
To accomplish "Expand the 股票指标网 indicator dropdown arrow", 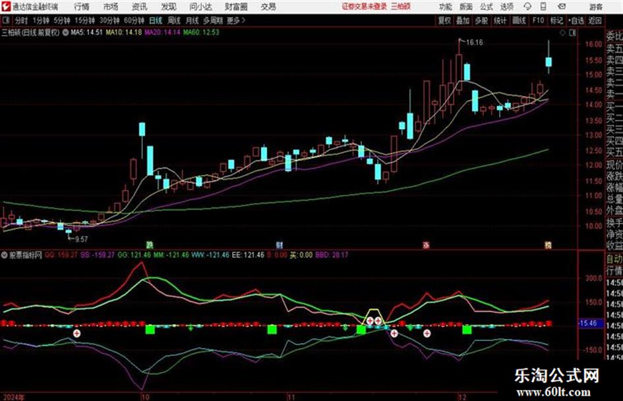I will pyautogui.click(x=5, y=255).
